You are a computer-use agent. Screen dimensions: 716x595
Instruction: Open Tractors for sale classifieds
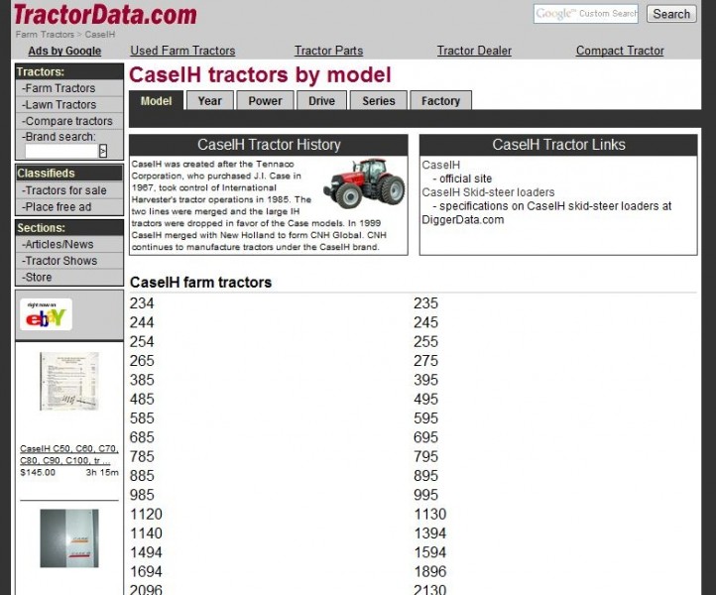[65, 190]
